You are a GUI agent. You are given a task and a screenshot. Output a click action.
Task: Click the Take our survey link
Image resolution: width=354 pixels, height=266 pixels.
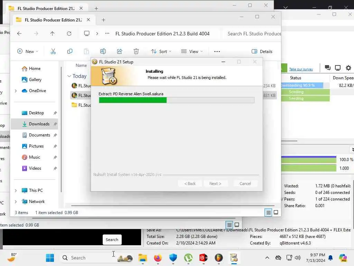pos(301,69)
